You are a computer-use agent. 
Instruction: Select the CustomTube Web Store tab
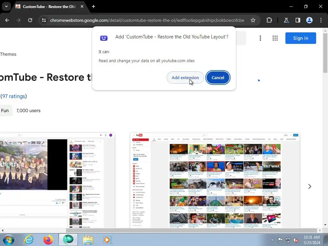click(49, 6)
